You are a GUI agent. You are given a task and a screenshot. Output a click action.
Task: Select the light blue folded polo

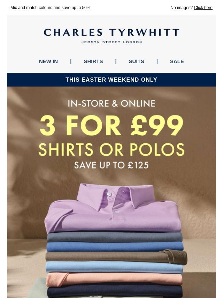[114, 267]
